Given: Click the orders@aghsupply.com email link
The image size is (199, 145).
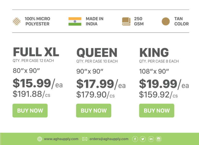Looking at the screenshot, I should (109, 139).
